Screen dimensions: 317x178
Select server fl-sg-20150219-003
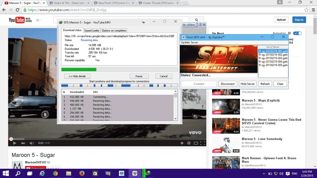tap(273, 58)
